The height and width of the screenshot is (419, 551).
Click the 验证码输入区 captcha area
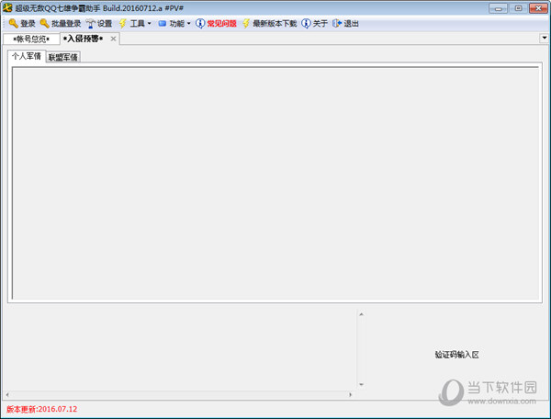[456, 355]
